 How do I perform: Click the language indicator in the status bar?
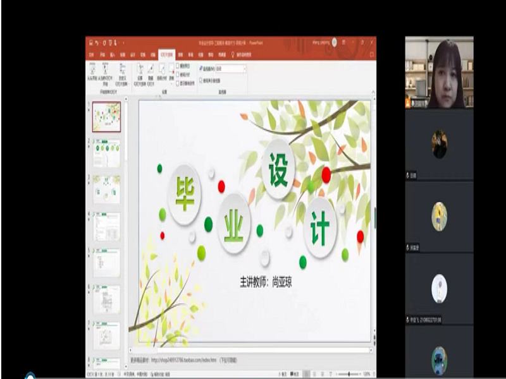(135, 374)
